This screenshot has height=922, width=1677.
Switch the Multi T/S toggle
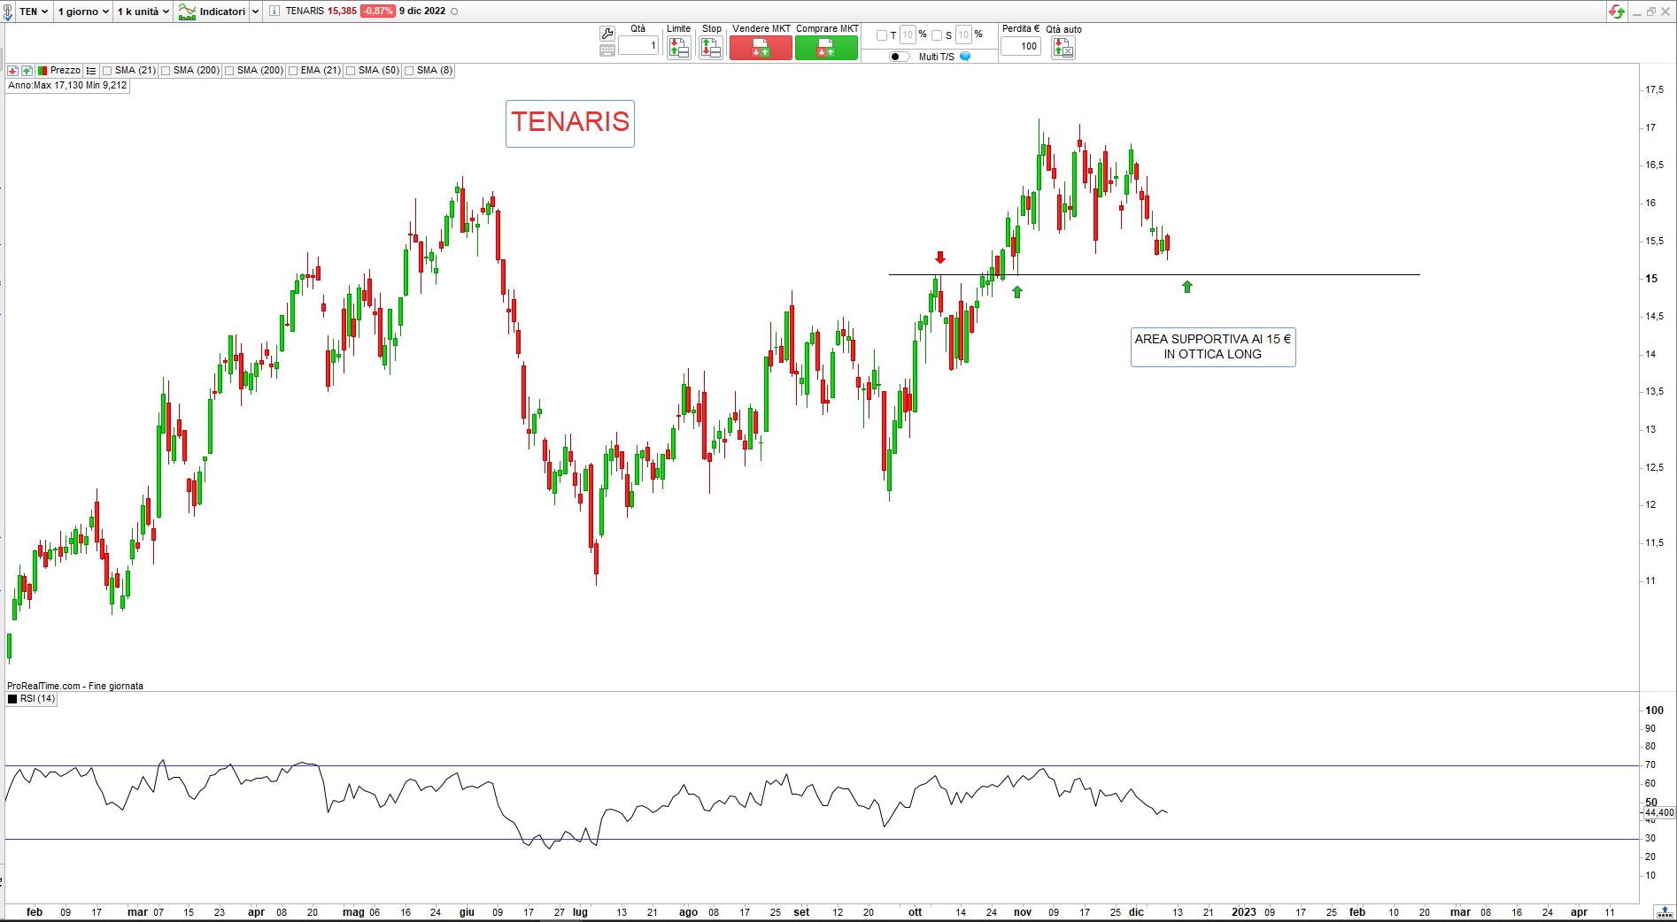click(900, 57)
